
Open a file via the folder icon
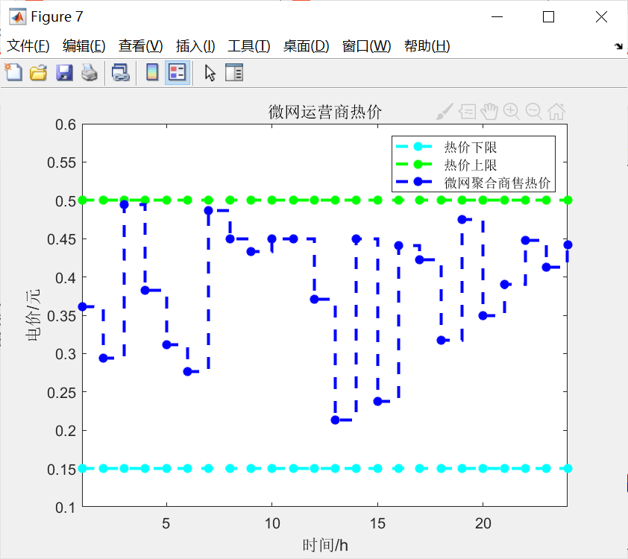(x=39, y=73)
